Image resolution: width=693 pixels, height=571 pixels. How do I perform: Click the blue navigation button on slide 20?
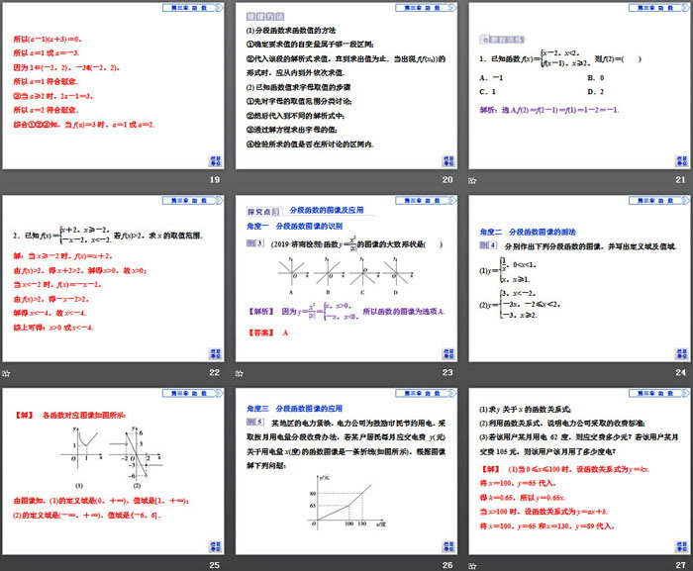tap(448, 161)
